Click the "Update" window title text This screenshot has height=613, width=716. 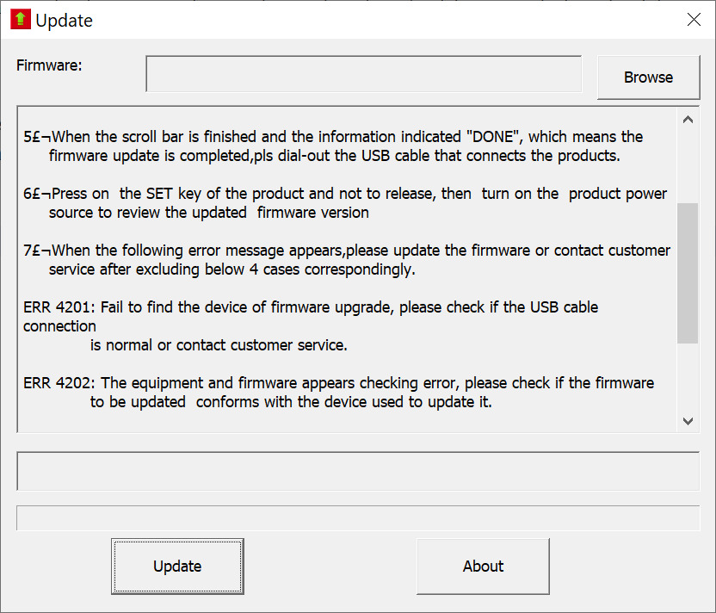(64, 21)
